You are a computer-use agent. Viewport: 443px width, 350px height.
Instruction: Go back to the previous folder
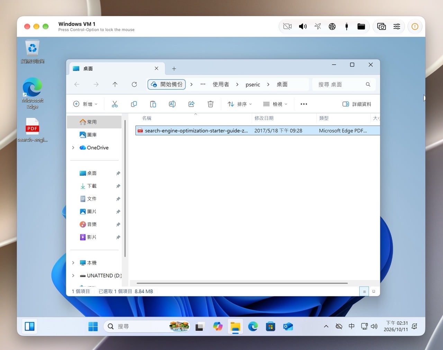click(x=77, y=84)
